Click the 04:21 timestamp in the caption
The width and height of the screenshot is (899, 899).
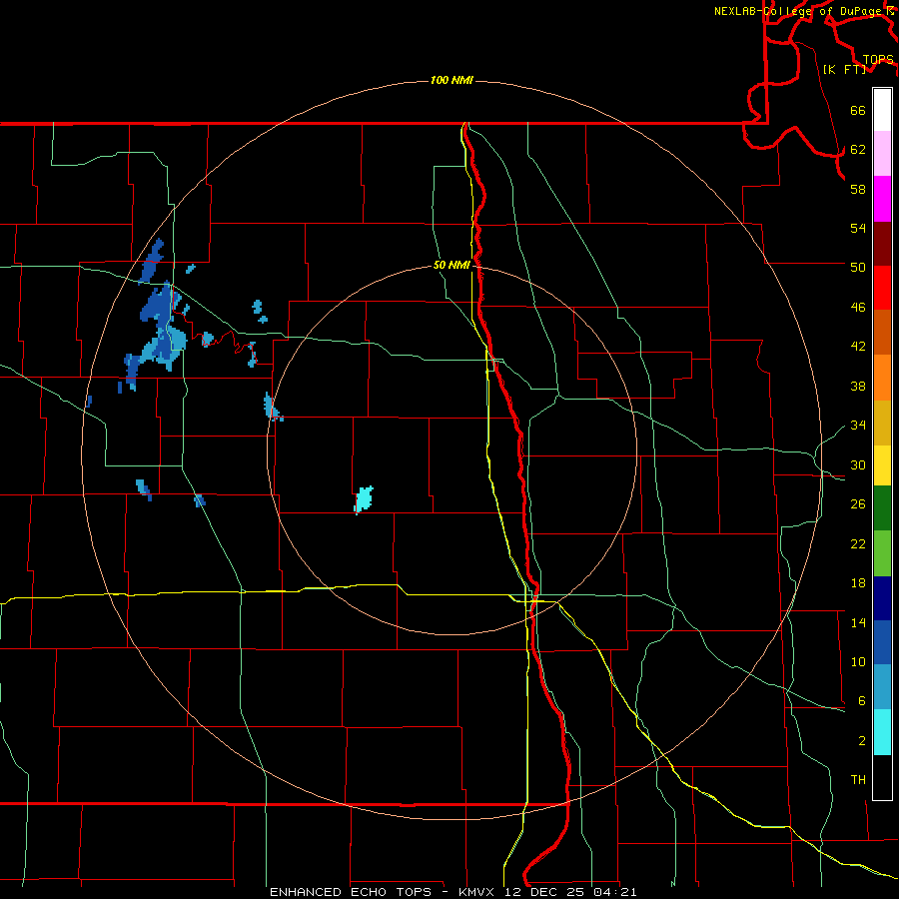(x=614, y=892)
